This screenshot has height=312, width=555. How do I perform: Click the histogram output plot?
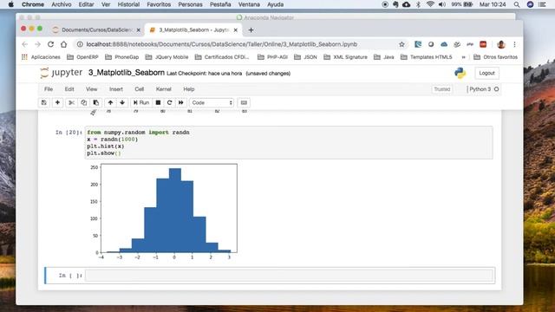coord(165,211)
